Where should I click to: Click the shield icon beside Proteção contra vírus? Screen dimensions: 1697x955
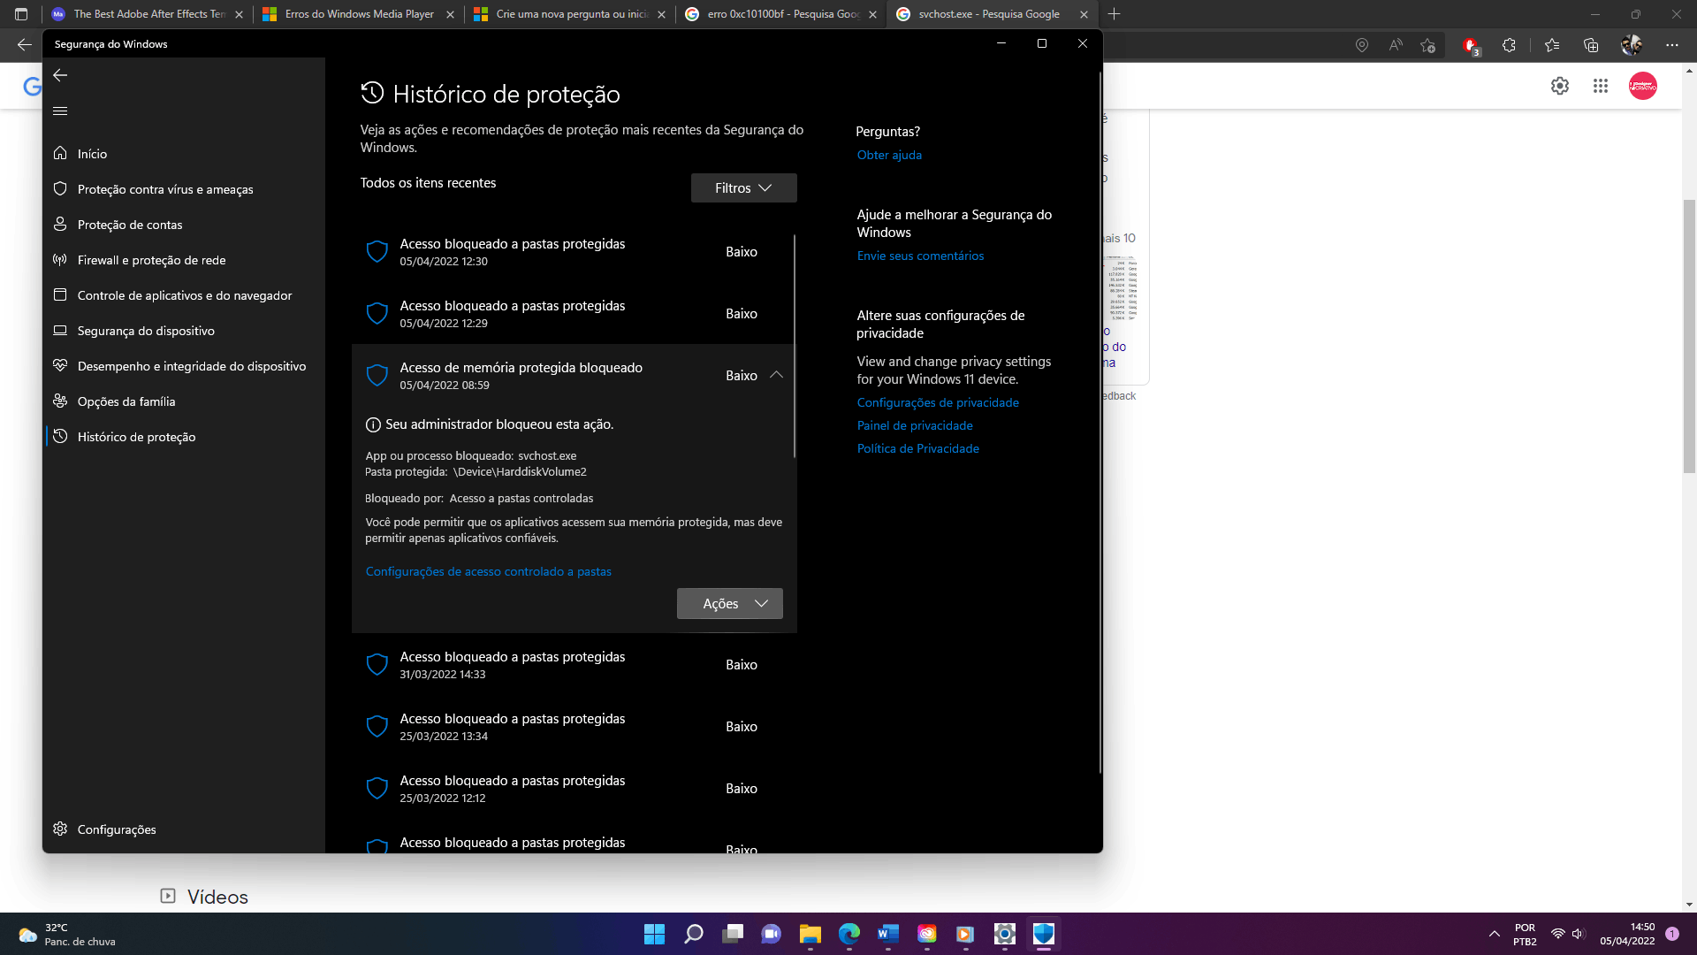click(x=60, y=188)
